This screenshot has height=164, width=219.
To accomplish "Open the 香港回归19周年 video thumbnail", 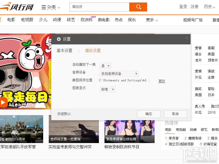I will click(x=21, y=129).
